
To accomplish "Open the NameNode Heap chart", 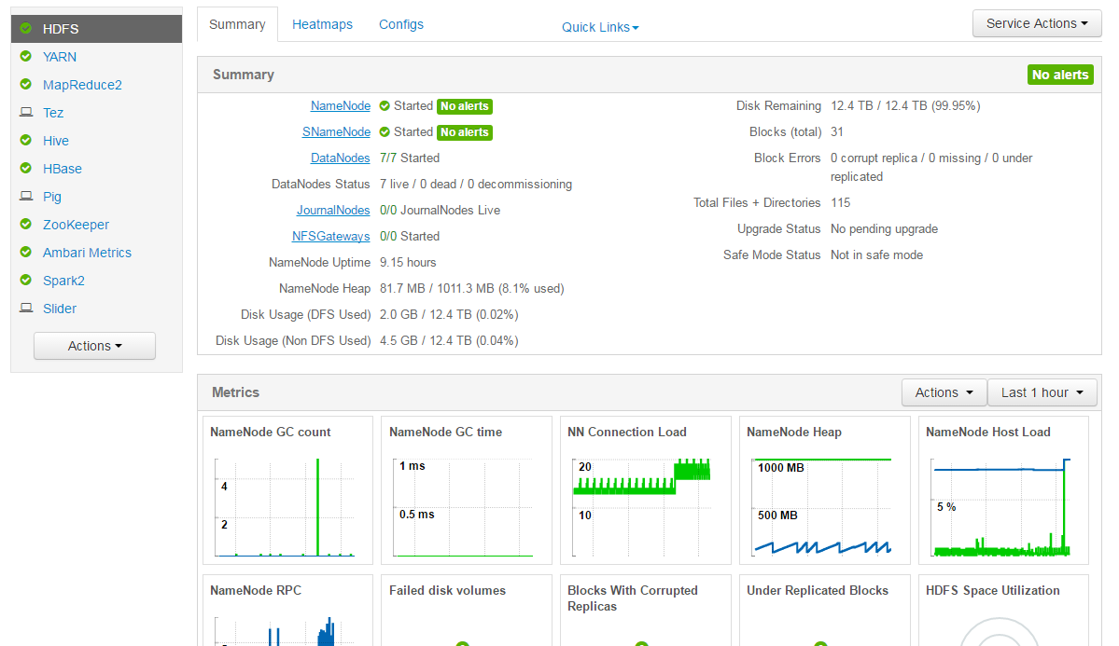I will pyautogui.click(x=825, y=490).
